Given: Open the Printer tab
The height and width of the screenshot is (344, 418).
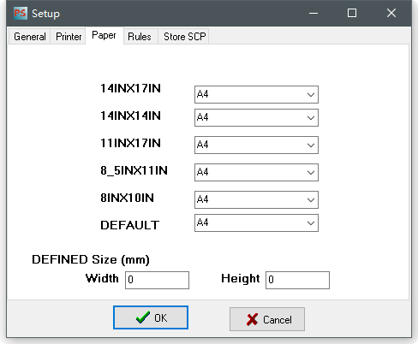Looking at the screenshot, I should [69, 37].
